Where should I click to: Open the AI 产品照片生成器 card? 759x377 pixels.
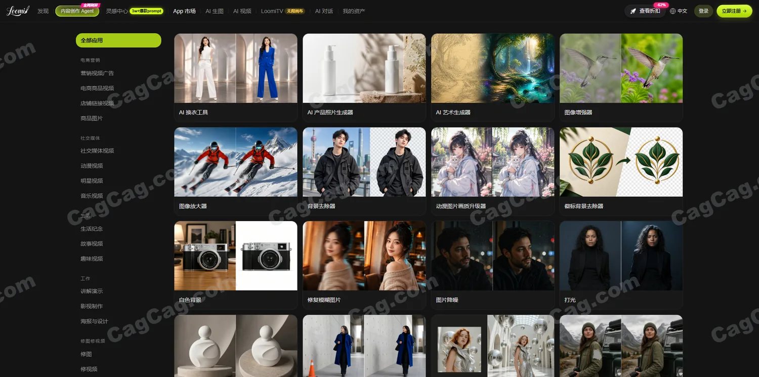[x=364, y=78]
